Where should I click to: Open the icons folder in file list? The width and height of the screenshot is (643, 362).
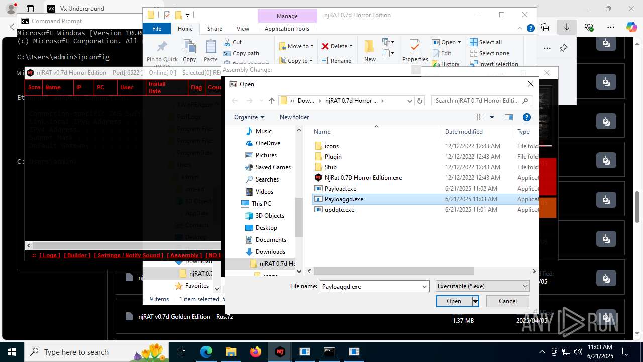[331, 146]
